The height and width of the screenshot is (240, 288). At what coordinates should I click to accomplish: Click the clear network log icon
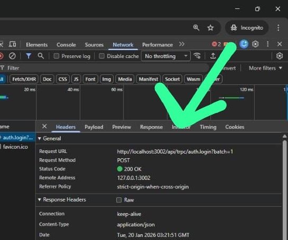[12, 56]
